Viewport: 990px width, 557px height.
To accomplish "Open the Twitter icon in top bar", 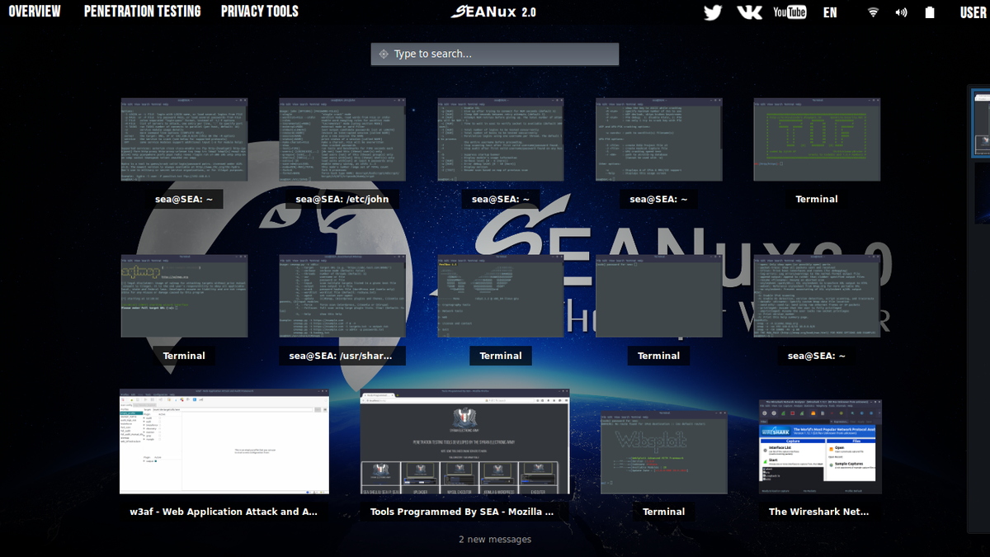I will (712, 12).
